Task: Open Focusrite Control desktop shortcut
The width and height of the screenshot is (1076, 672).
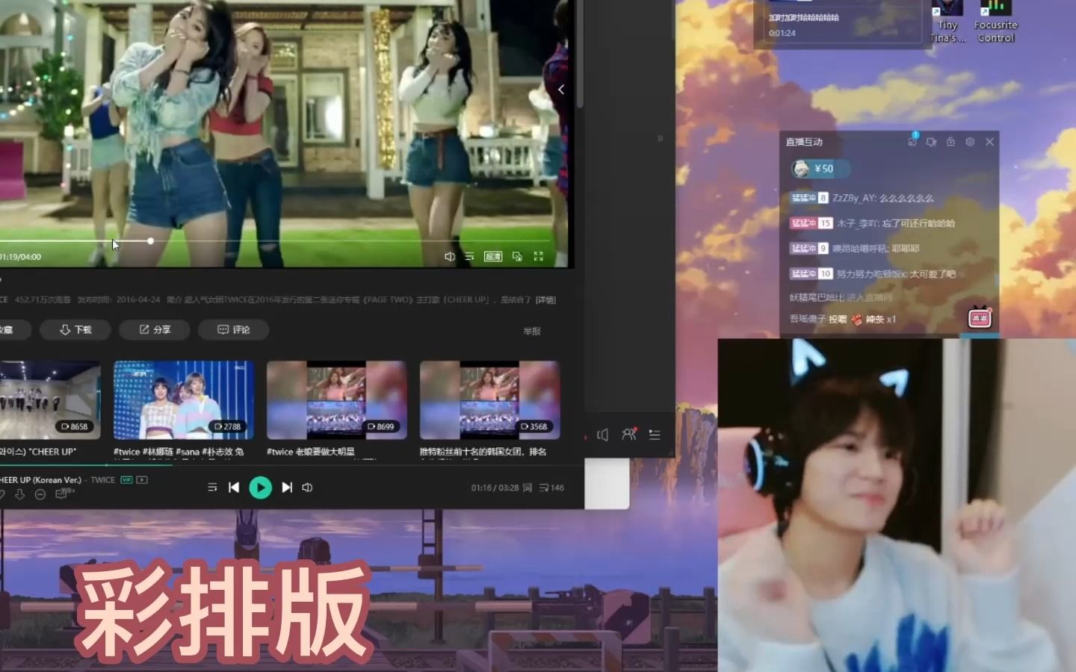Action: click(995, 21)
